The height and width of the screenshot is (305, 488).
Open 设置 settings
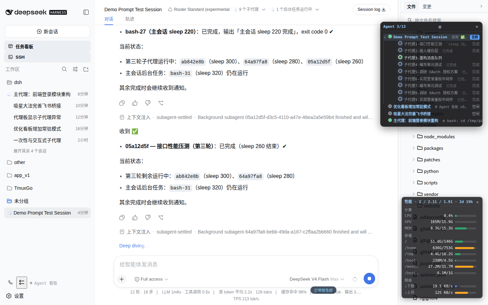(15, 296)
